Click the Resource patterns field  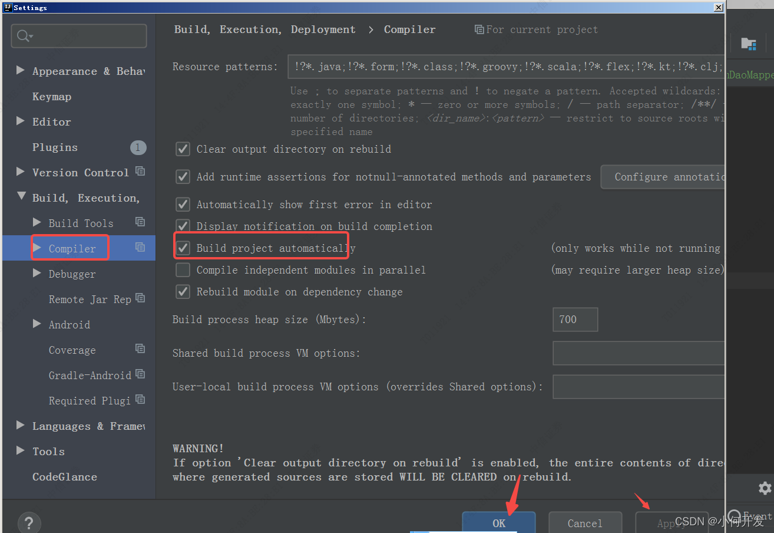click(507, 67)
